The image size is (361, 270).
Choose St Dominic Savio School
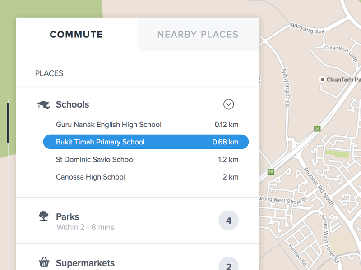(x=95, y=160)
